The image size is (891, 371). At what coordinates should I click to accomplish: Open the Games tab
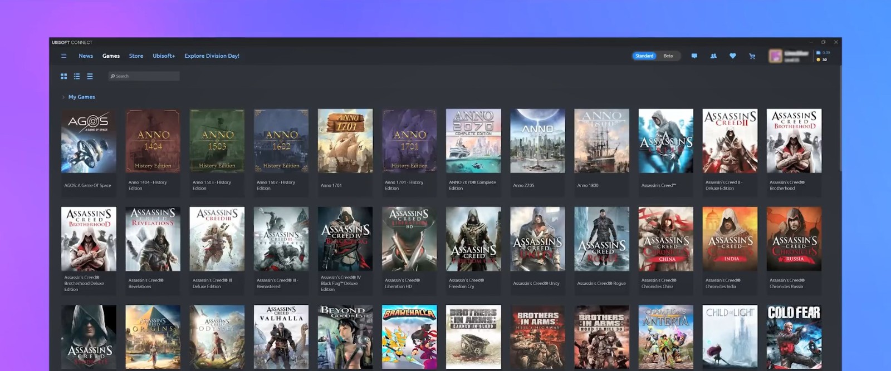[111, 56]
